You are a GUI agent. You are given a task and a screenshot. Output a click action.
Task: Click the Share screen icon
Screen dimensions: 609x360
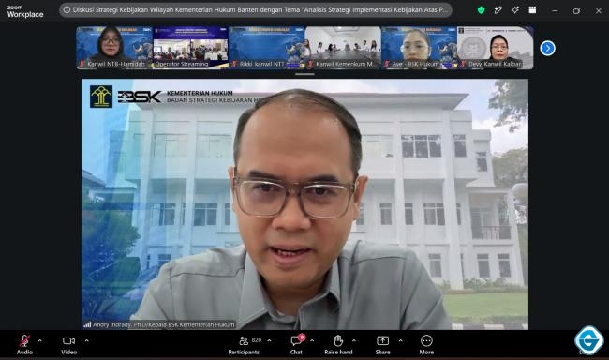(x=382, y=341)
